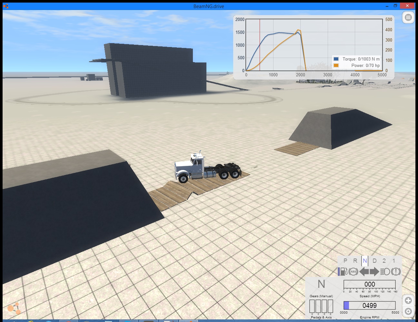The height and width of the screenshot is (322, 418).
Task: Click the 'BeamNG.drive' window title
Action: pyautogui.click(x=209, y=6)
